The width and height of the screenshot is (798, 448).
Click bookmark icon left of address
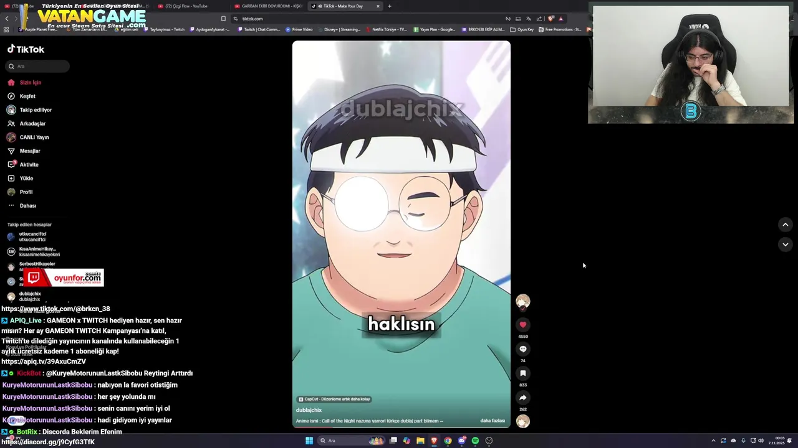[223, 19]
